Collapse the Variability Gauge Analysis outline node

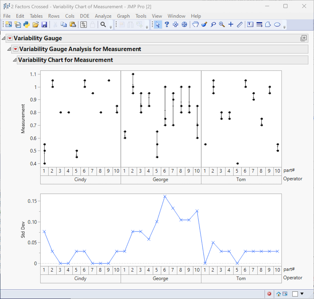point(9,49)
